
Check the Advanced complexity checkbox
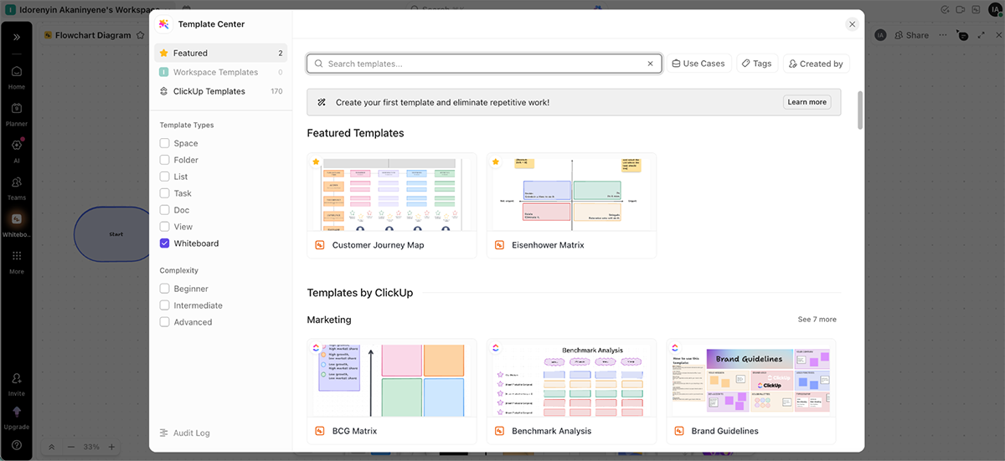pyautogui.click(x=165, y=322)
